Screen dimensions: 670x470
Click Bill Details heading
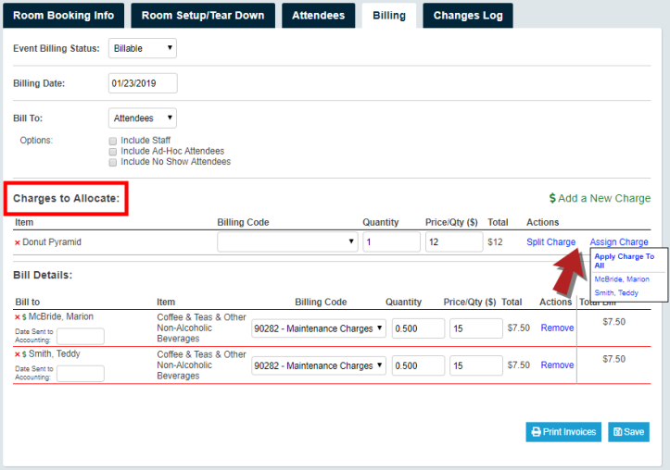pos(43,275)
